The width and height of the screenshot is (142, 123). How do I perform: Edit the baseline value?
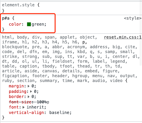(x=59, y=112)
